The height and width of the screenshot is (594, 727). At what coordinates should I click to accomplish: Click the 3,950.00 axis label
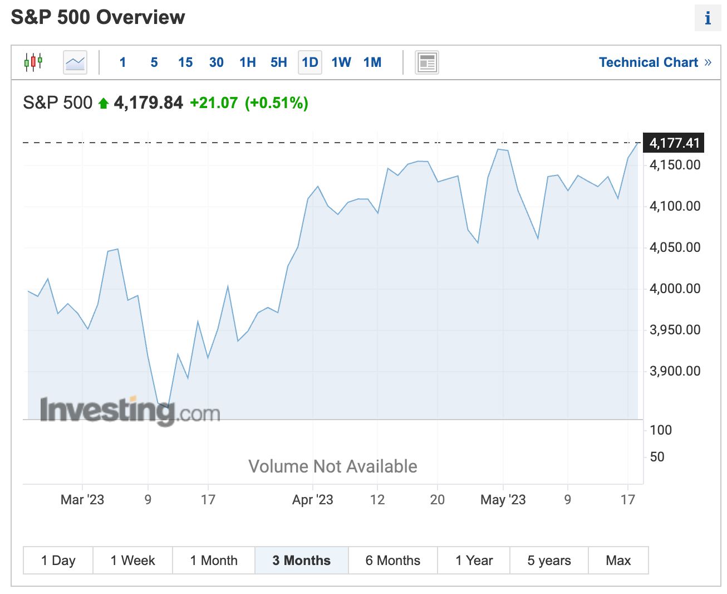pos(675,330)
